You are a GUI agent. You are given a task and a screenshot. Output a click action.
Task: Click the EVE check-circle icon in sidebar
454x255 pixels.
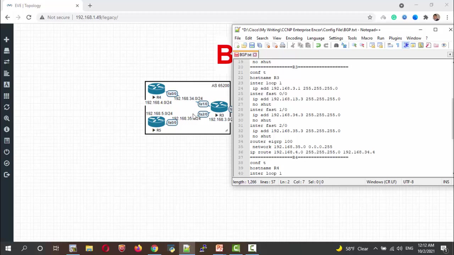pyautogui.click(x=6, y=163)
